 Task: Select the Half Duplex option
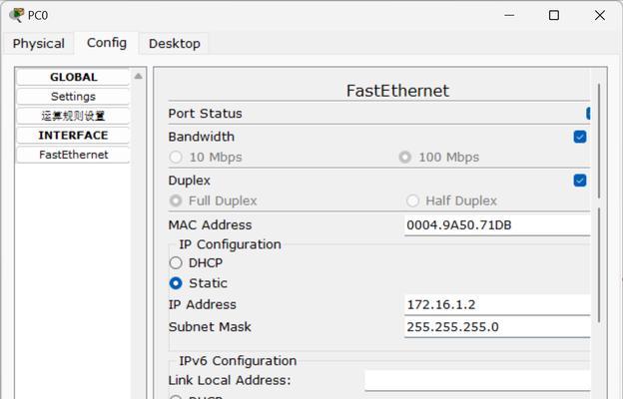pyautogui.click(x=412, y=200)
